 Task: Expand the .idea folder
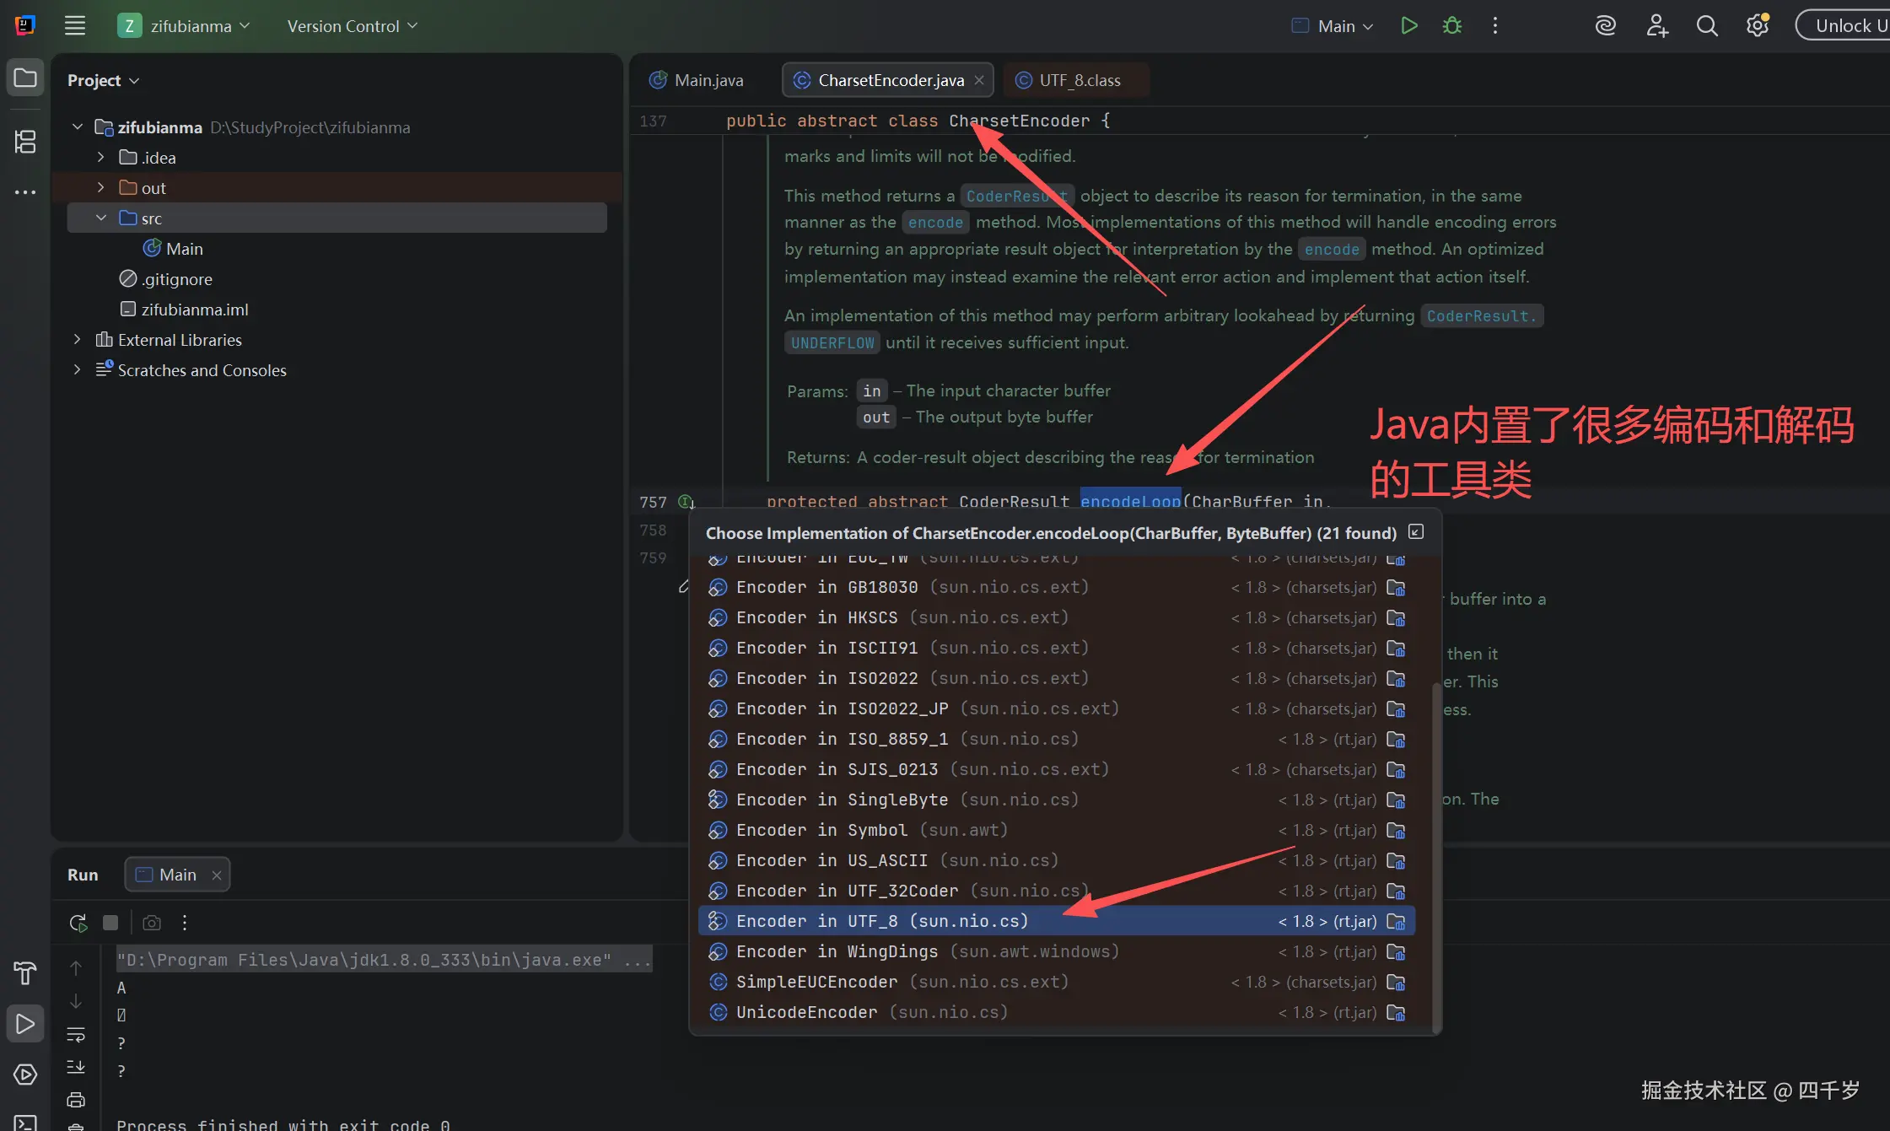click(x=100, y=157)
